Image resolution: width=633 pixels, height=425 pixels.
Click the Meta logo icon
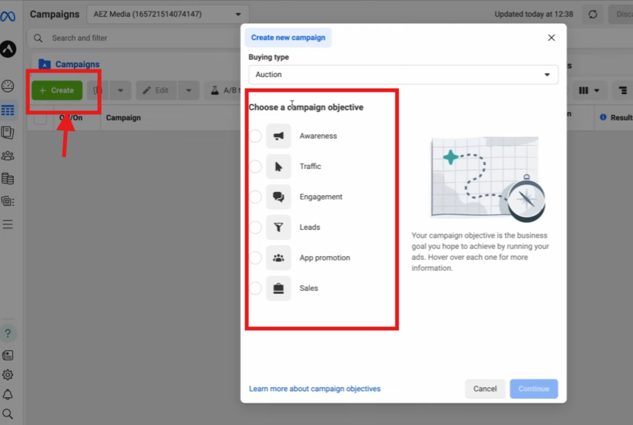point(8,16)
